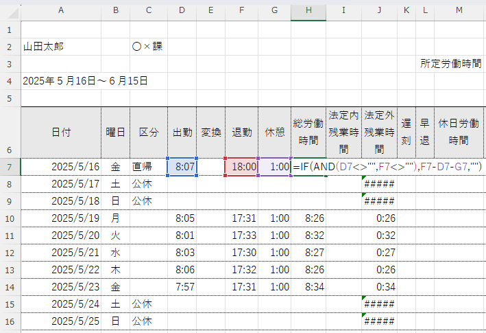The image size is (486, 333).
Task: Select row 7 header
Action: (10, 167)
